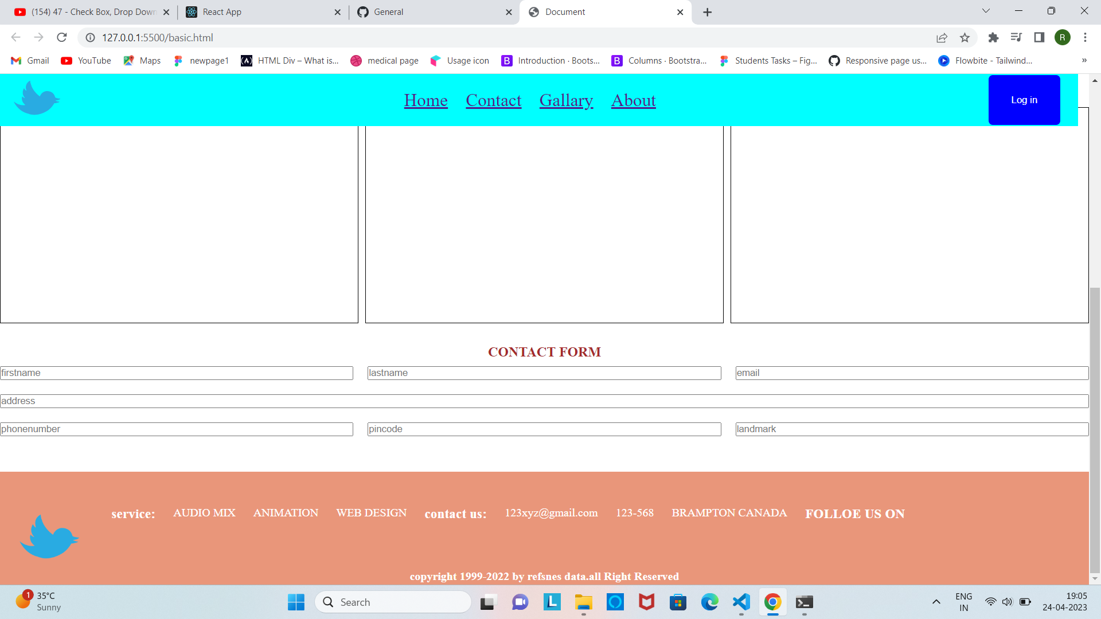Click the firstname input field
1101x619 pixels.
tap(176, 373)
